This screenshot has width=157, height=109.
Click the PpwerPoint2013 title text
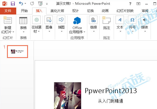pyautogui.click(x=111, y=91)
